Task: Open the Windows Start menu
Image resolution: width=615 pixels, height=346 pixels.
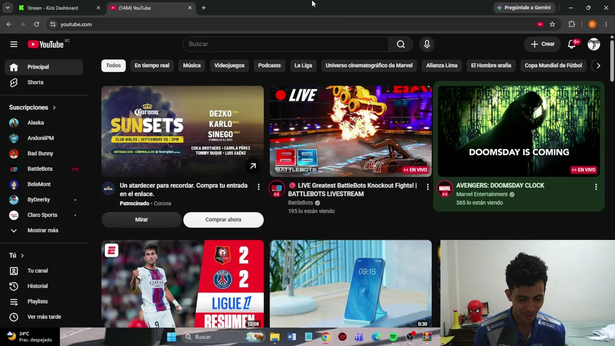Action: (172, 337)
